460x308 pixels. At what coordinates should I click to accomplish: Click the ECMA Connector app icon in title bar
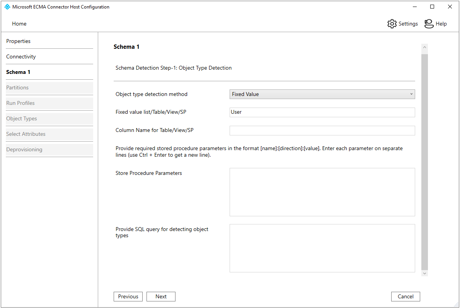[x=7, y=7]
